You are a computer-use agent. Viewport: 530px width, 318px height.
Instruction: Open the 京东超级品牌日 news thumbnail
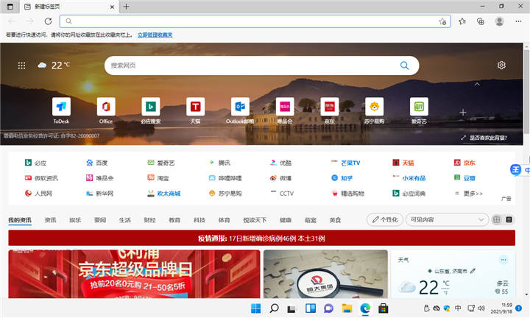click(x=134, y=274)
